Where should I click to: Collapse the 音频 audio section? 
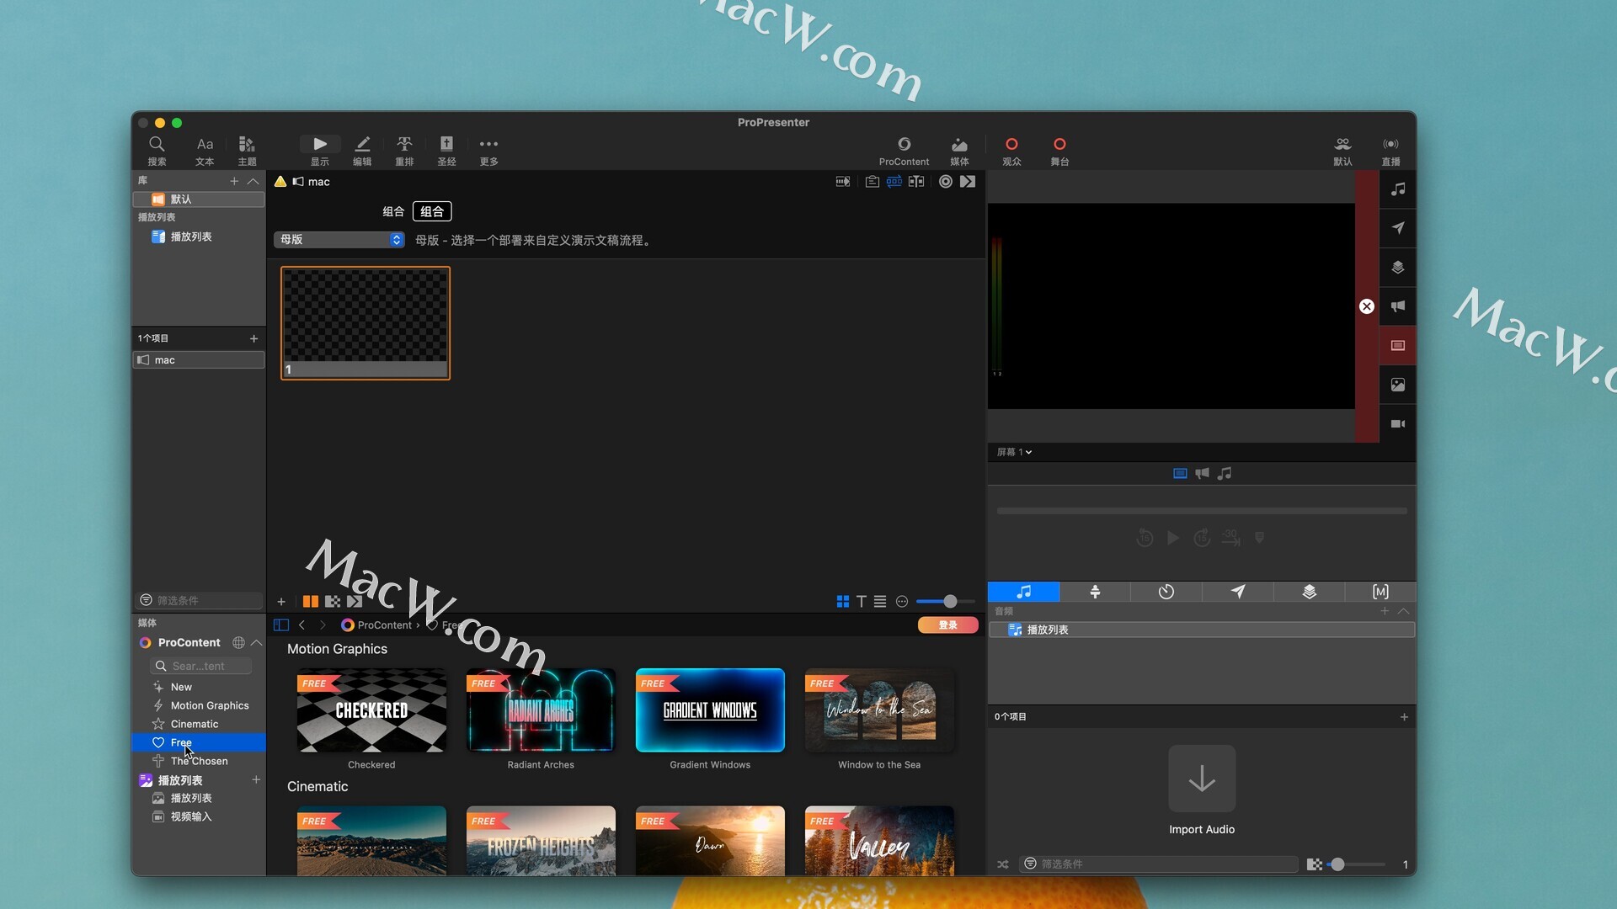pos(1403,611)
